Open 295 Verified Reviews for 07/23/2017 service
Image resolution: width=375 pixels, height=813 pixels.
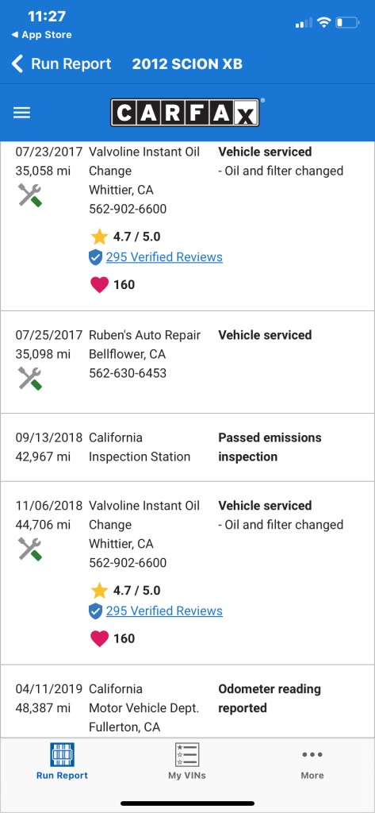click(164, 257)
